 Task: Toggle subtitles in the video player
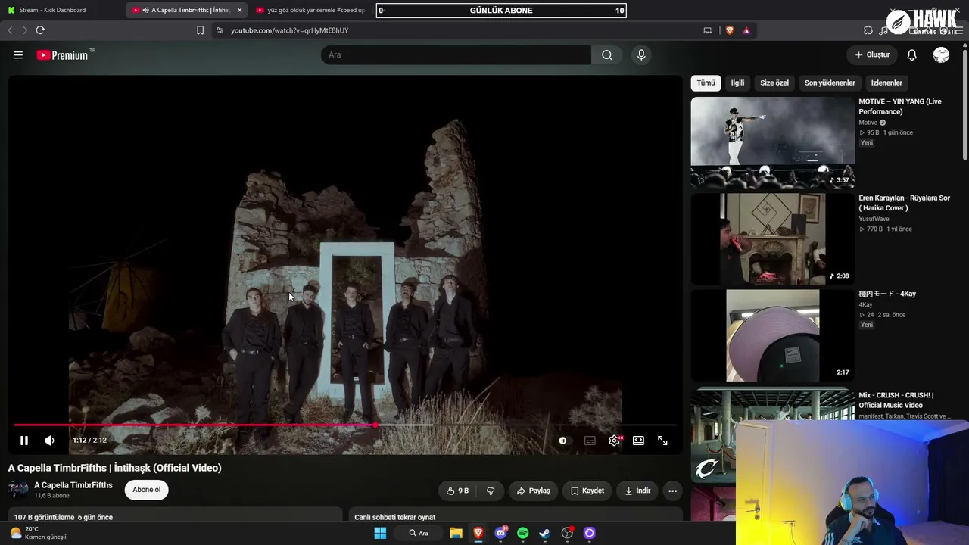[x=590, y=441]
